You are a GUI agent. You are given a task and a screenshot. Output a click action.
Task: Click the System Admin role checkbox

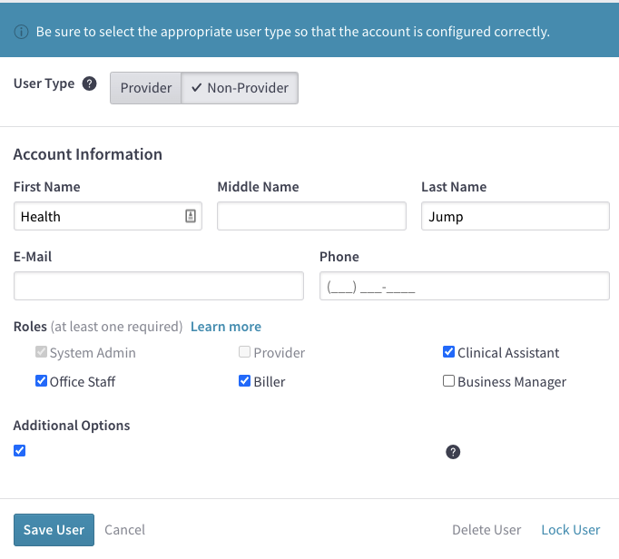[41, 351]
